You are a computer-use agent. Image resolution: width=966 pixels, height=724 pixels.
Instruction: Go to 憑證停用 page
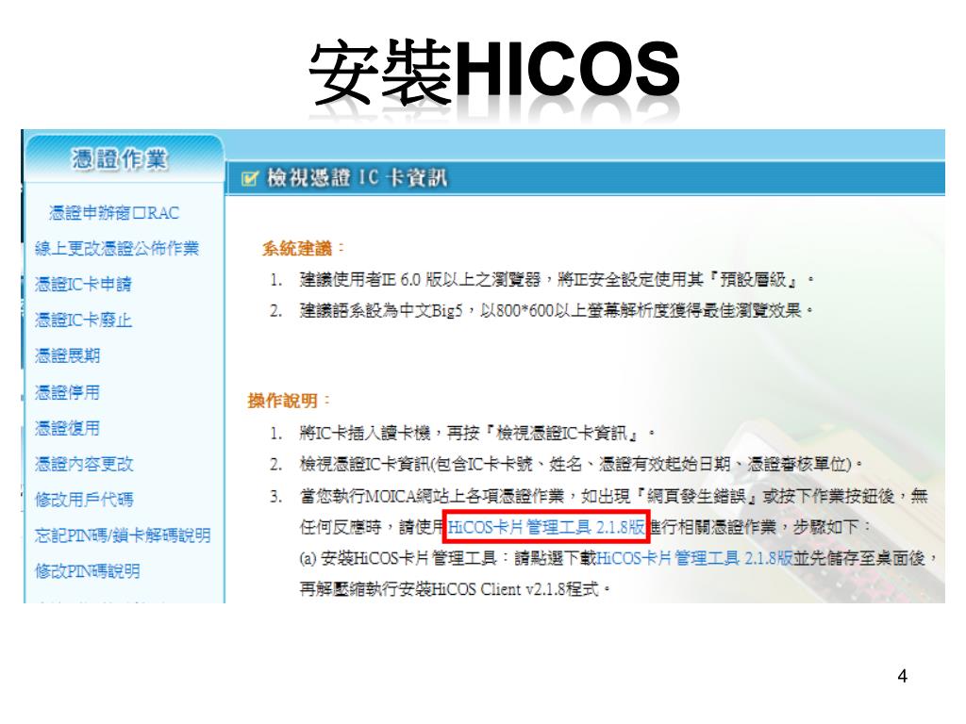[67, 391]
